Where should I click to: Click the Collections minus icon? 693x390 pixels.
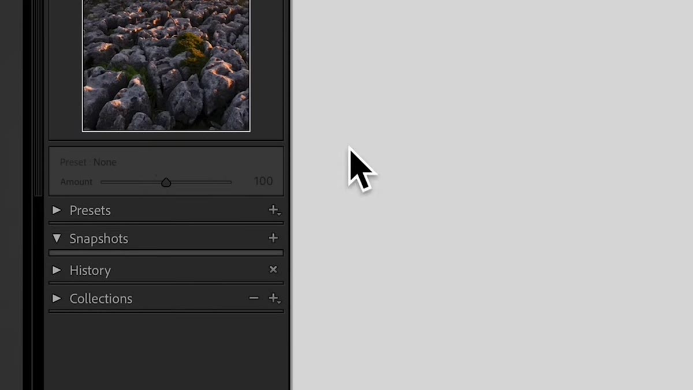point(254,298)
